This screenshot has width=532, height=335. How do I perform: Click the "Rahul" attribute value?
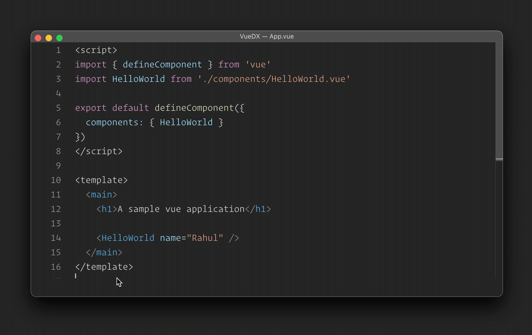coord(205,238)
